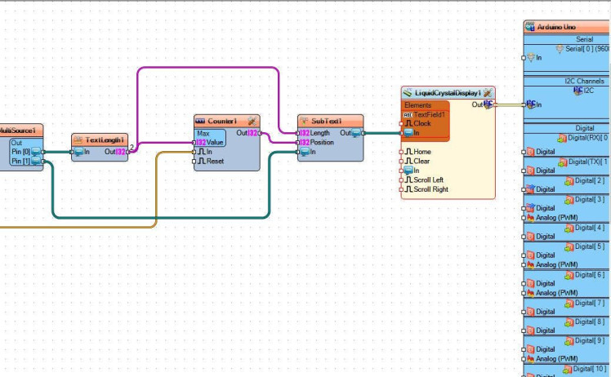Select the TextField1 element

(425, 114)
